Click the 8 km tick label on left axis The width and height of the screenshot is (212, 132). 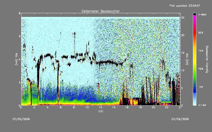20,13
